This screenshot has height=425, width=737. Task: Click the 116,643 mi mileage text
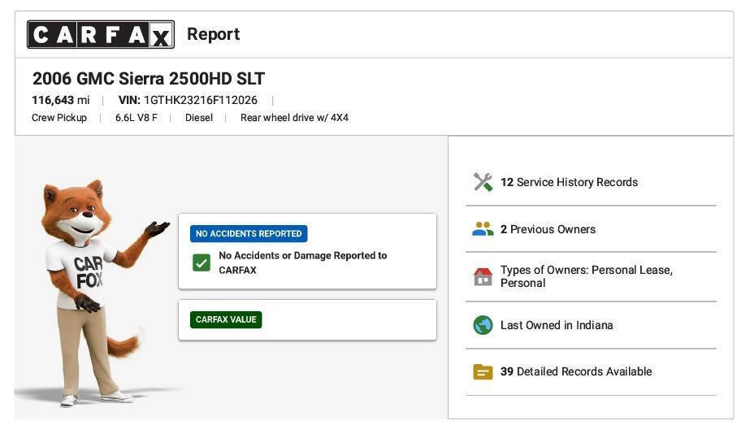[61, 100]
